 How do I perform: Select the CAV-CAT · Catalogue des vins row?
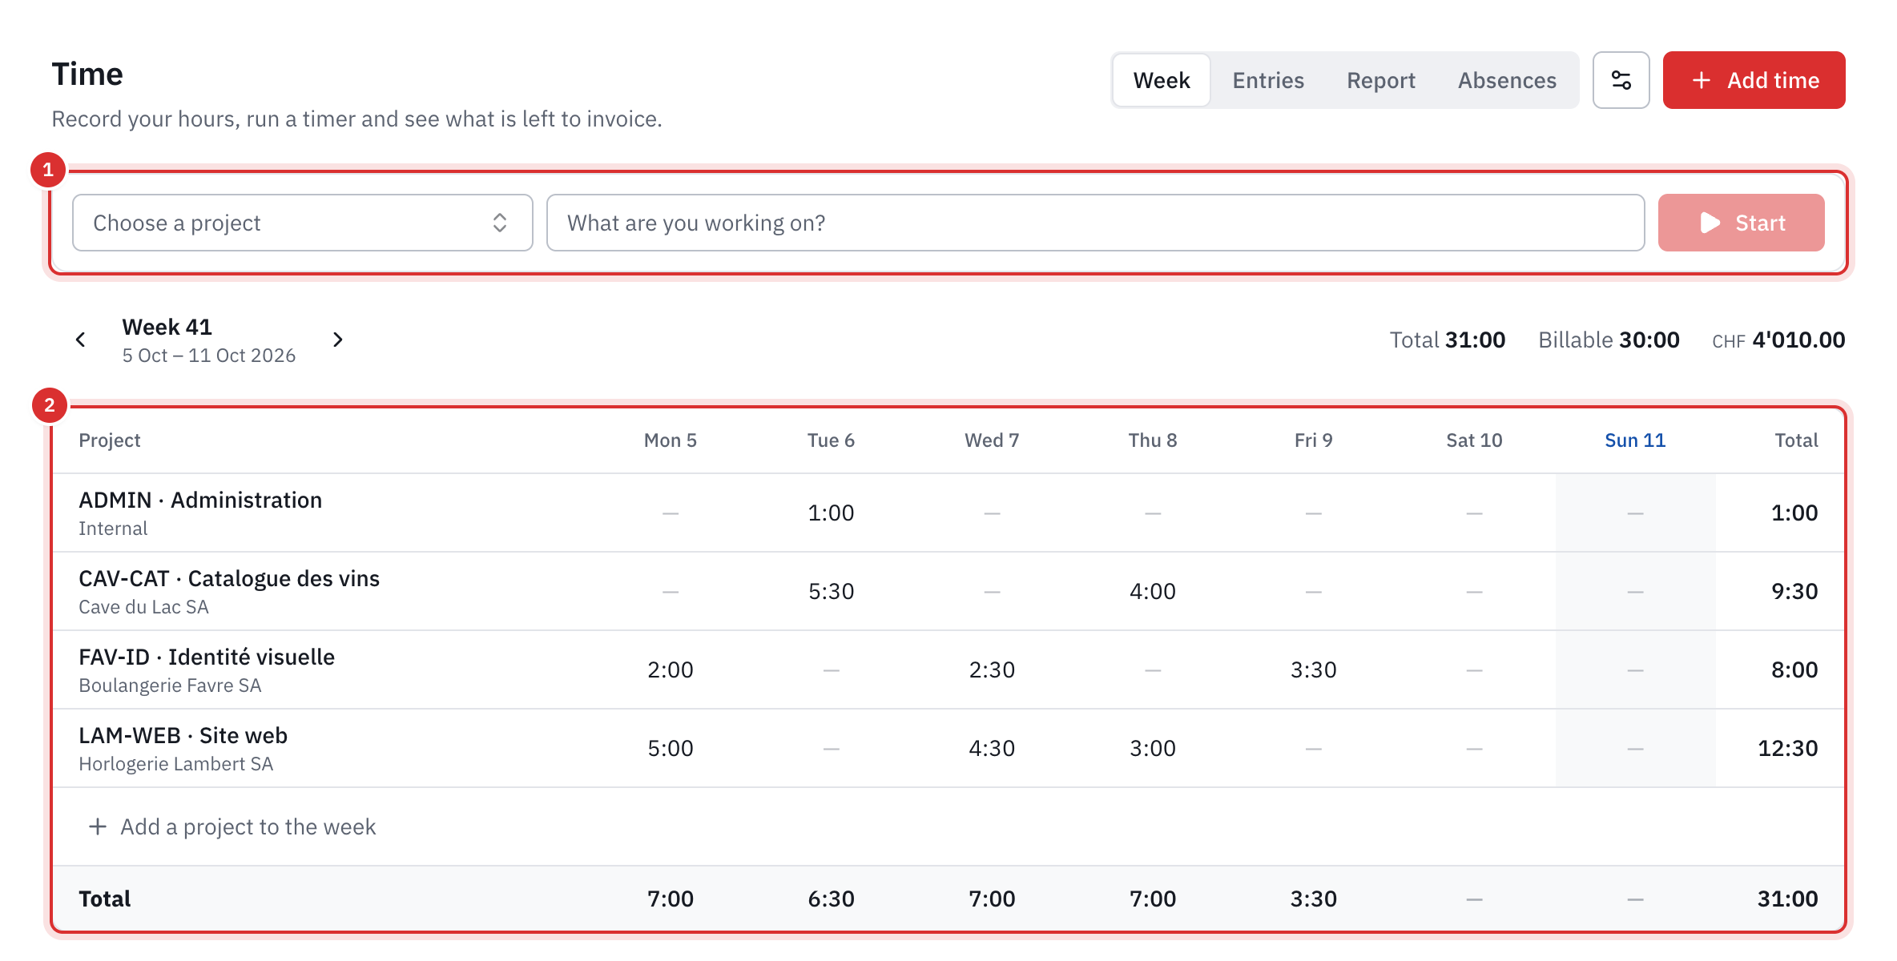[948, 591]
